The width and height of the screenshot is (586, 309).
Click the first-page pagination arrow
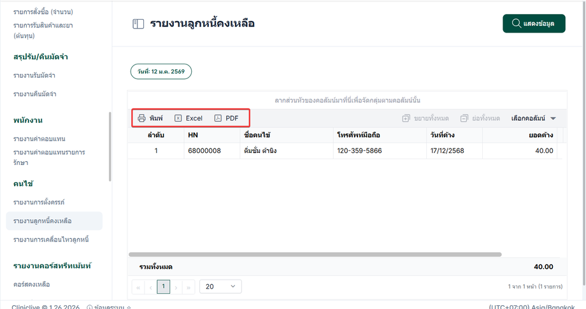tap(138, 287)
